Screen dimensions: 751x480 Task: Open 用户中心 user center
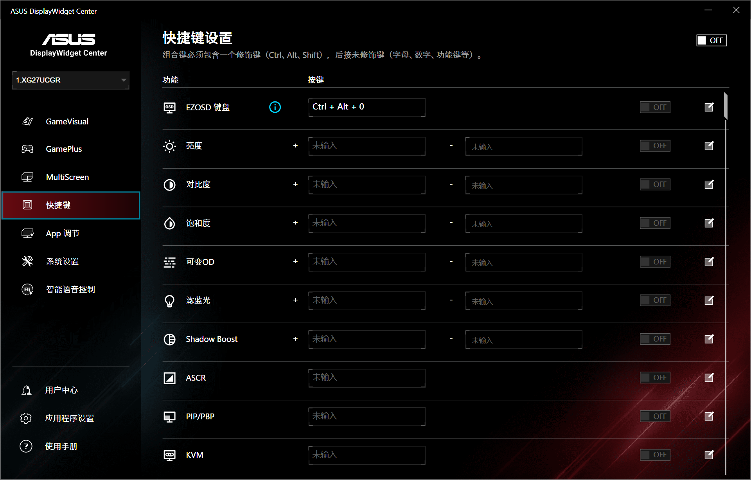(61, 390)
